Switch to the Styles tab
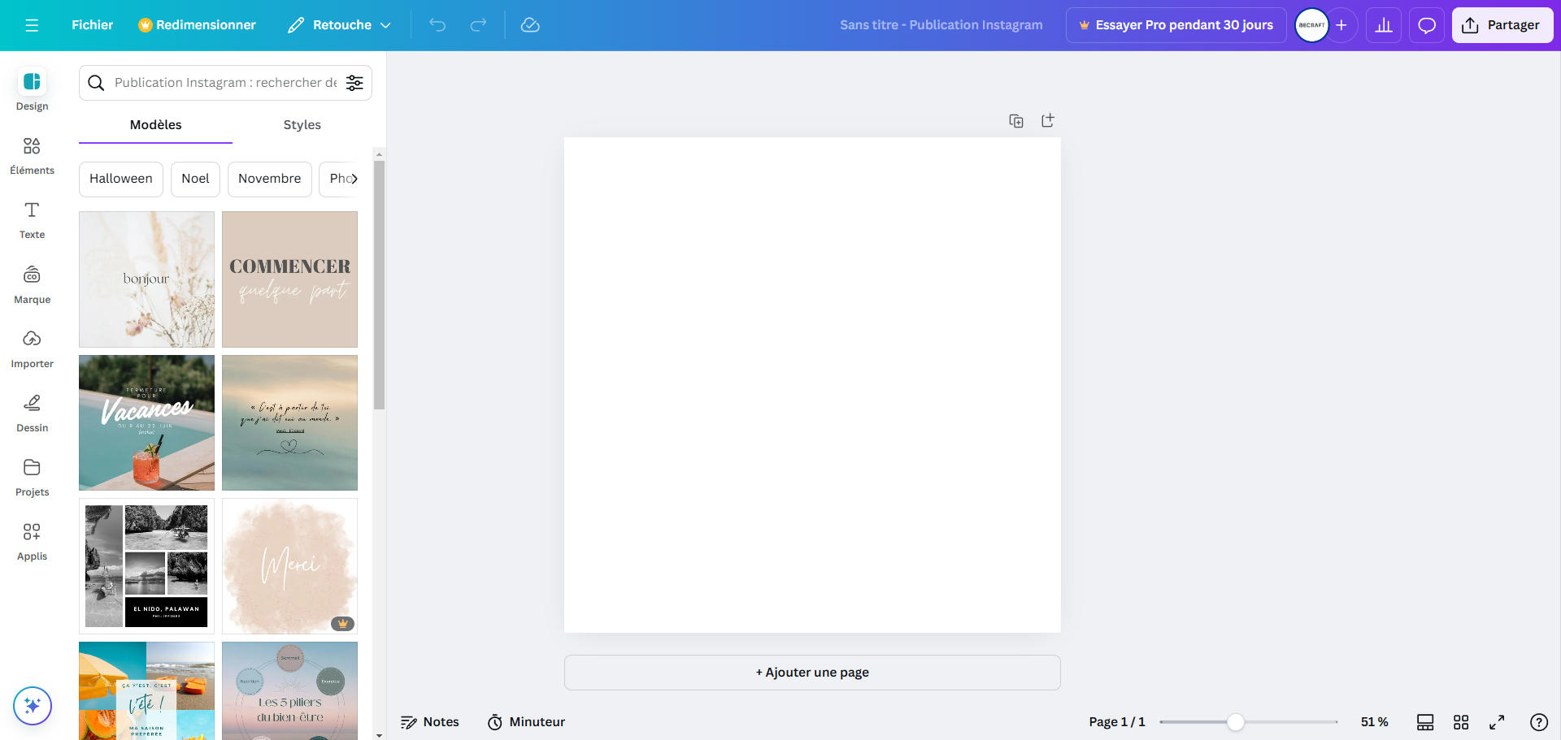Image resolution: width=1561 pixels, height=740 pixels. tap(302, 125)
